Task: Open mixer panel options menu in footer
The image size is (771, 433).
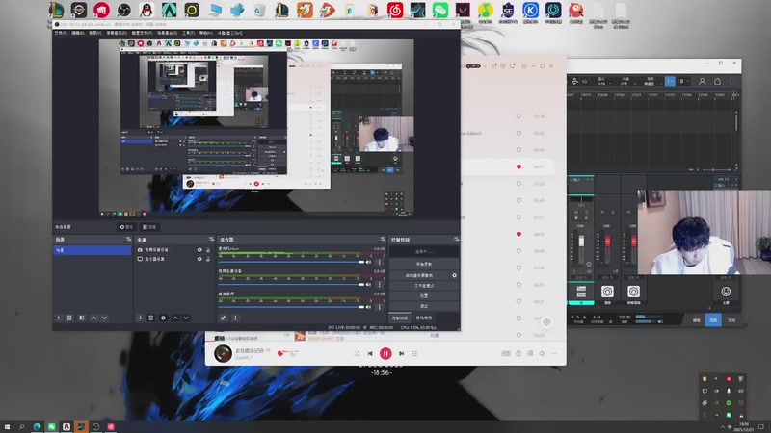Action: click(x=235, y=318)
